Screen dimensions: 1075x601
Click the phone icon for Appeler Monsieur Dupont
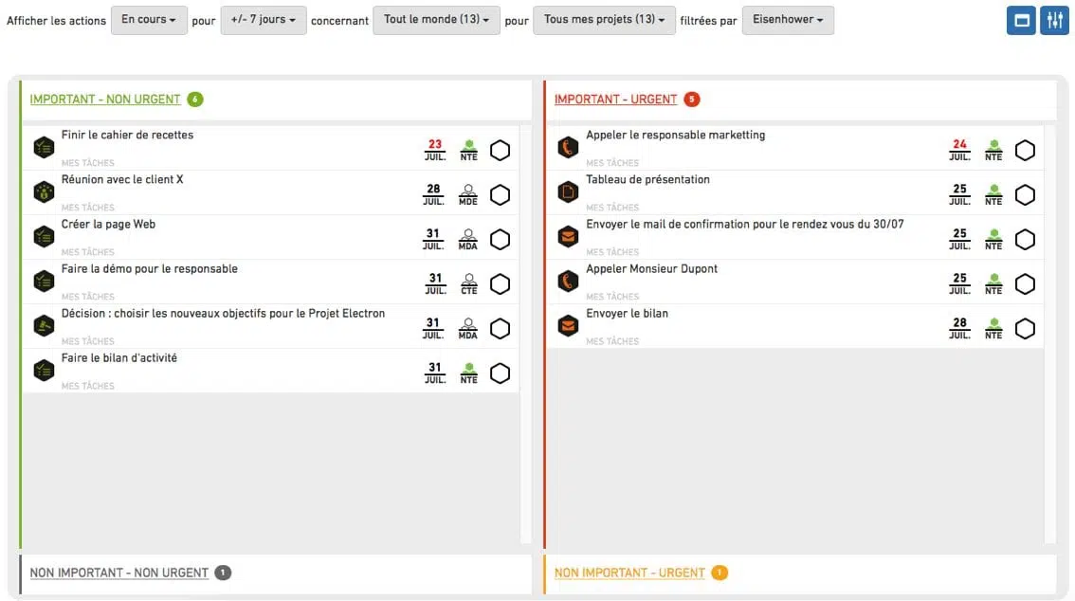coord(568,282)
